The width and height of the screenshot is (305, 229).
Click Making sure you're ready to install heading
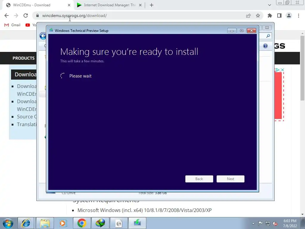[x=129, y=52]
